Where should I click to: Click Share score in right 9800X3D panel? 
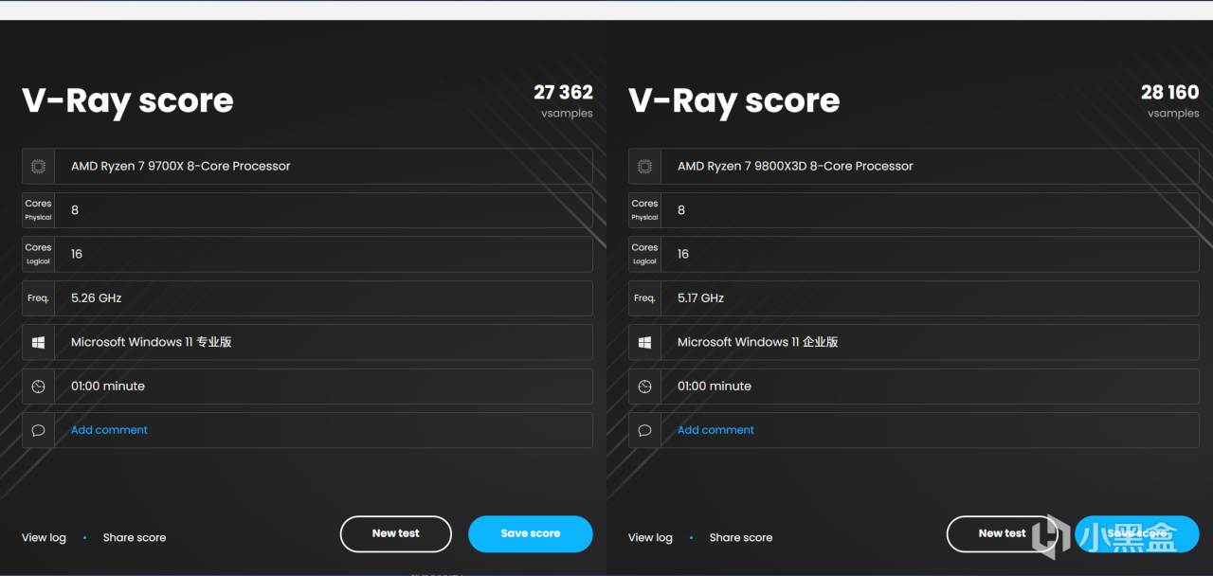(741, 537)
